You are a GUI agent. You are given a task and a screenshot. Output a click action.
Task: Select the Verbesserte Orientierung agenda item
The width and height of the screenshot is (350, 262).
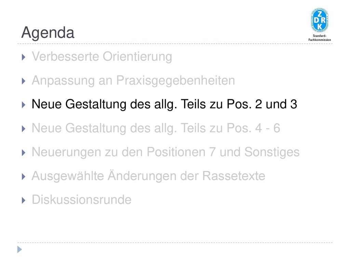click(102, 56)
